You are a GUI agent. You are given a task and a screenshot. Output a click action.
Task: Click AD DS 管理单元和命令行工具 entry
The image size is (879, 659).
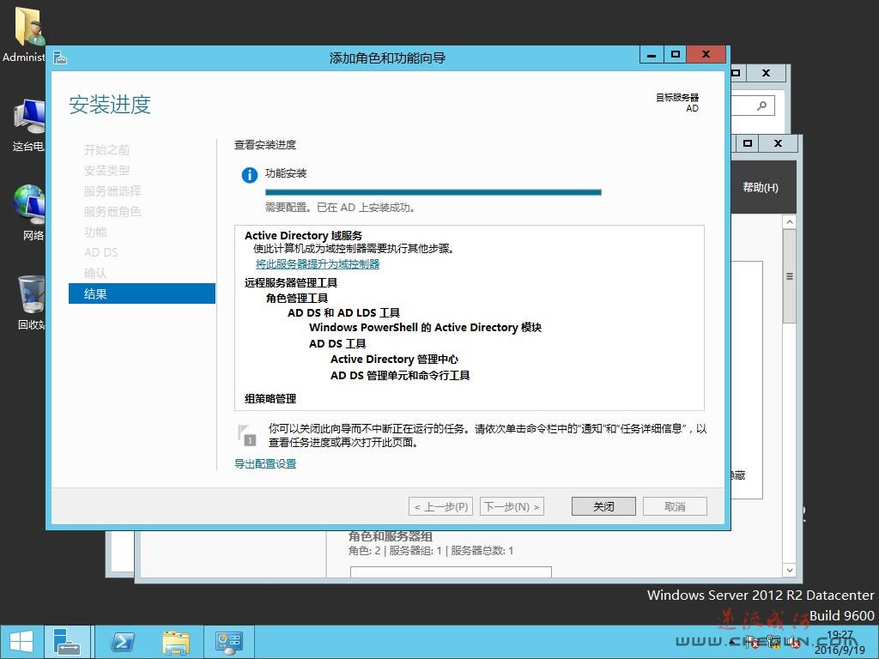click(400, 376)
